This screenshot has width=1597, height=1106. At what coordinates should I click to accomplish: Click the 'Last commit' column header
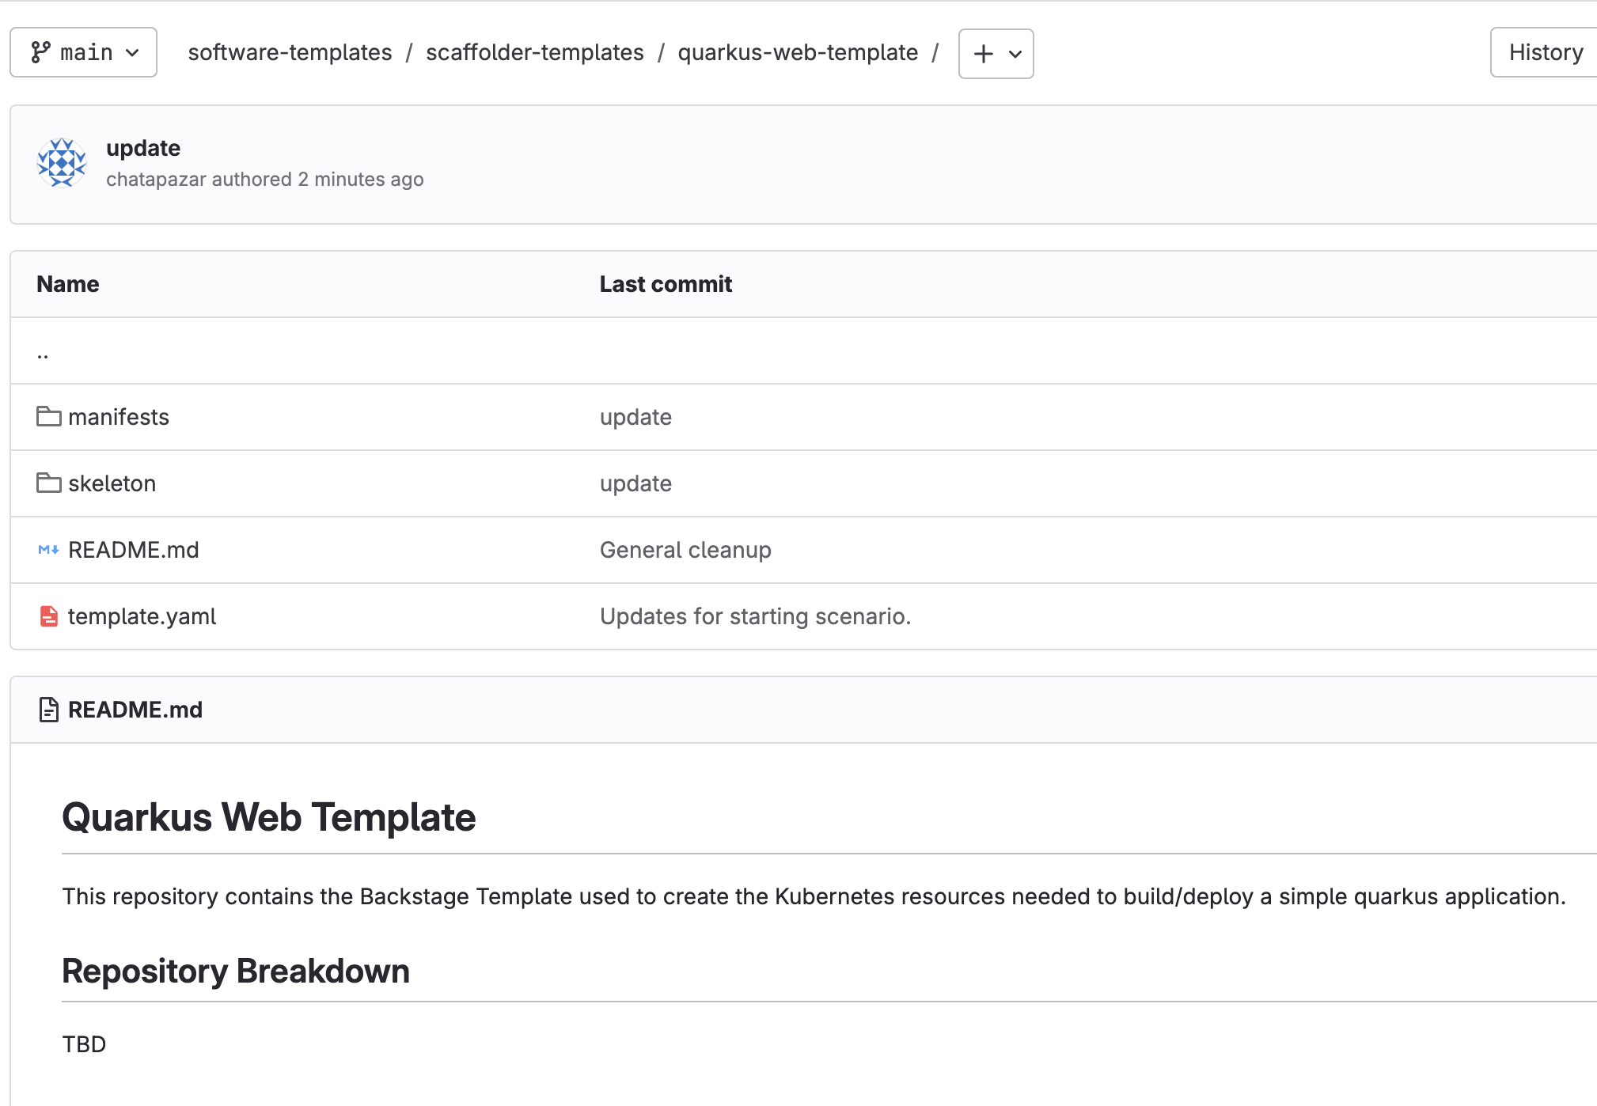pos(666,284)
